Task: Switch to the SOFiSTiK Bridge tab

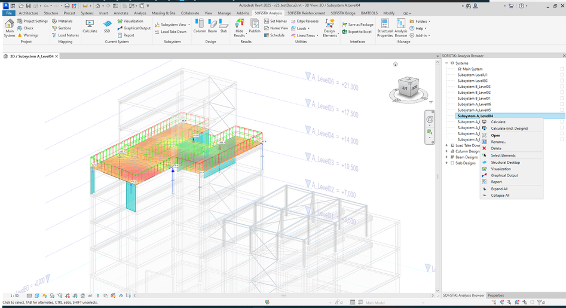Action: [x=342, y=13]
